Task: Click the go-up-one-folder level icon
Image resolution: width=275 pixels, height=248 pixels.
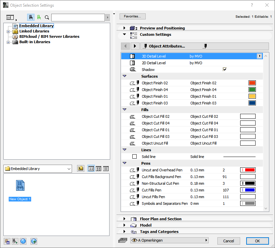Action: (80, 169)
